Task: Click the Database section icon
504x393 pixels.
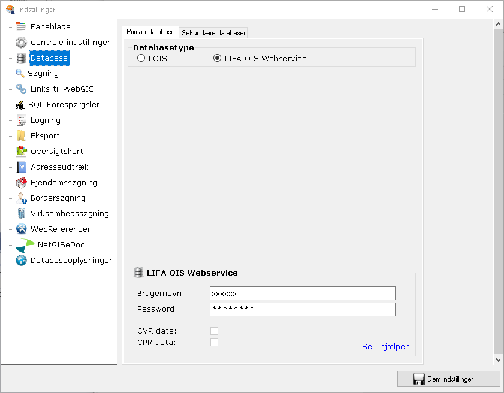Action: (21, 58)
